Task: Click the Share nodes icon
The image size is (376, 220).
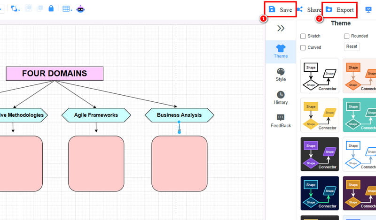Action: tap(300, 9)
